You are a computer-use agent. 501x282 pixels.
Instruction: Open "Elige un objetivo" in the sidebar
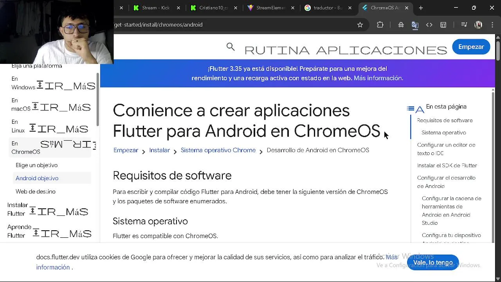tap(36, 165)
